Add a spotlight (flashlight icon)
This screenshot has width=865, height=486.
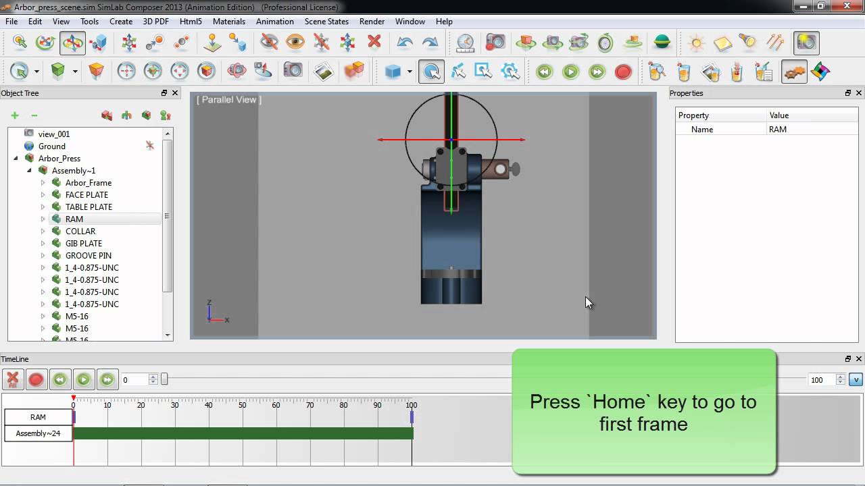point(748,43)
